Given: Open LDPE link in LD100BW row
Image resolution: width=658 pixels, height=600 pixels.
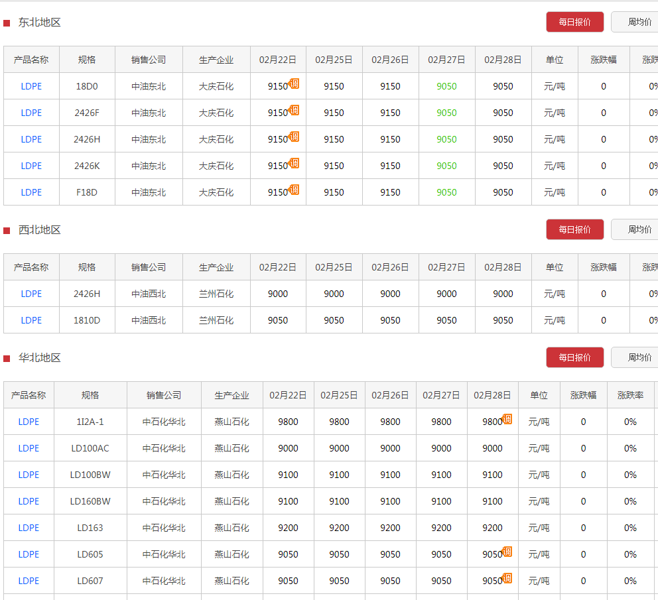Looking at the screenshot, I should tap(29, 475).
